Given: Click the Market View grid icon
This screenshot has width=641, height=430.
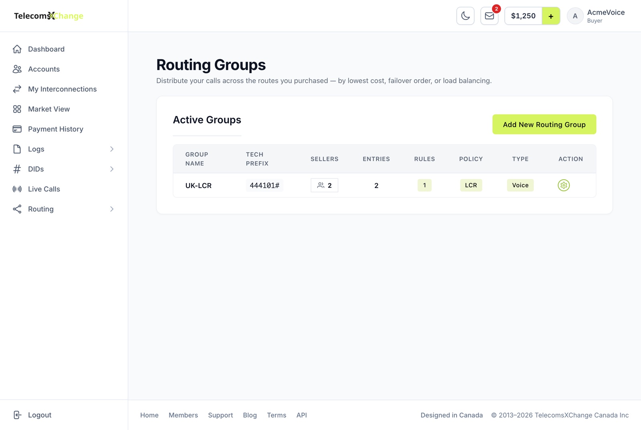Looking at the screenshot, I should point(17,109).
